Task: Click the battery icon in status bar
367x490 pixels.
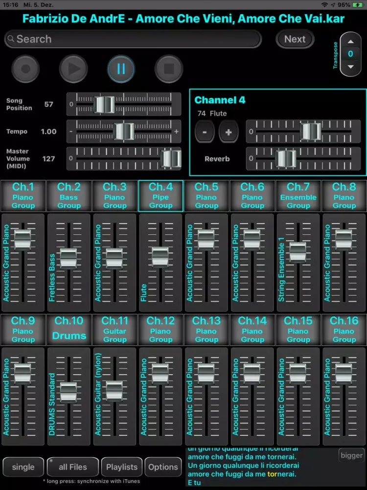Action: click(357, 5)
